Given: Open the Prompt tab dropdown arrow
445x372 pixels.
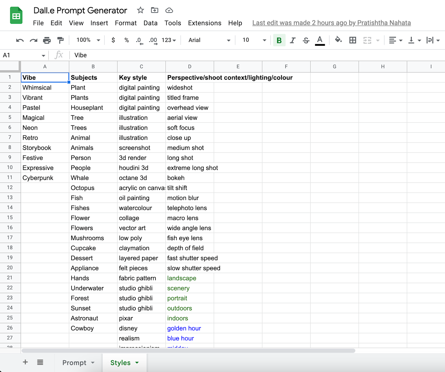Looking at the screenshot, I should pos(93,363).
